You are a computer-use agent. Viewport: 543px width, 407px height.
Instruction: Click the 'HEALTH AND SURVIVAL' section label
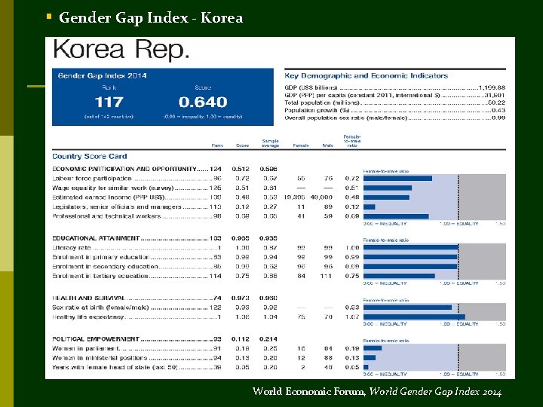point(89,298)
